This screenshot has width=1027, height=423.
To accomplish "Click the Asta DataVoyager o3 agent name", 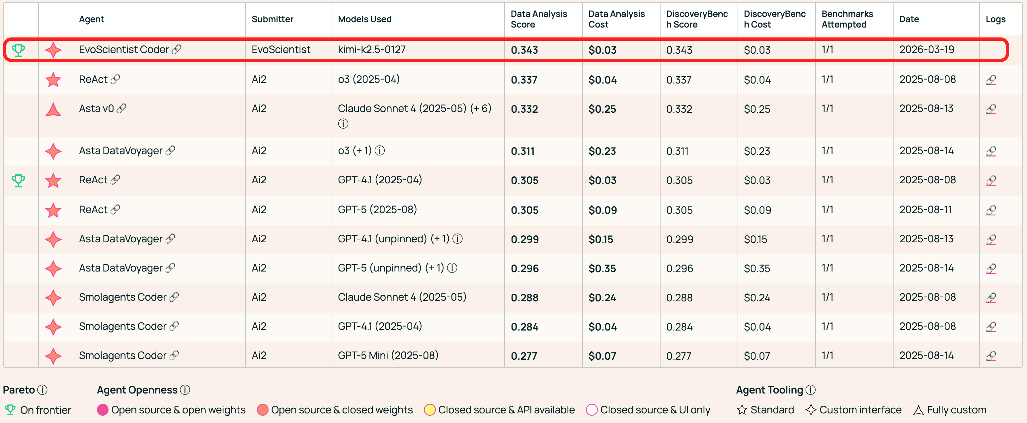I will 120,151.
